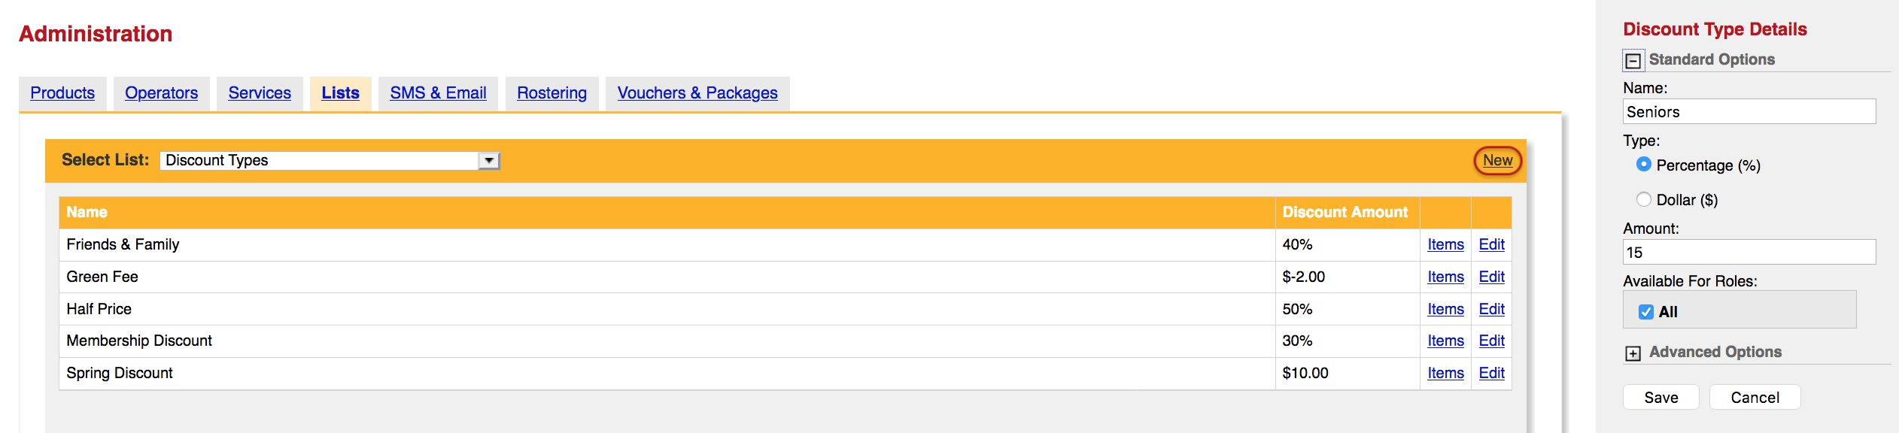
Task: Switch to the Products tab
Action: pyautogui.click(x=62, y=93)
